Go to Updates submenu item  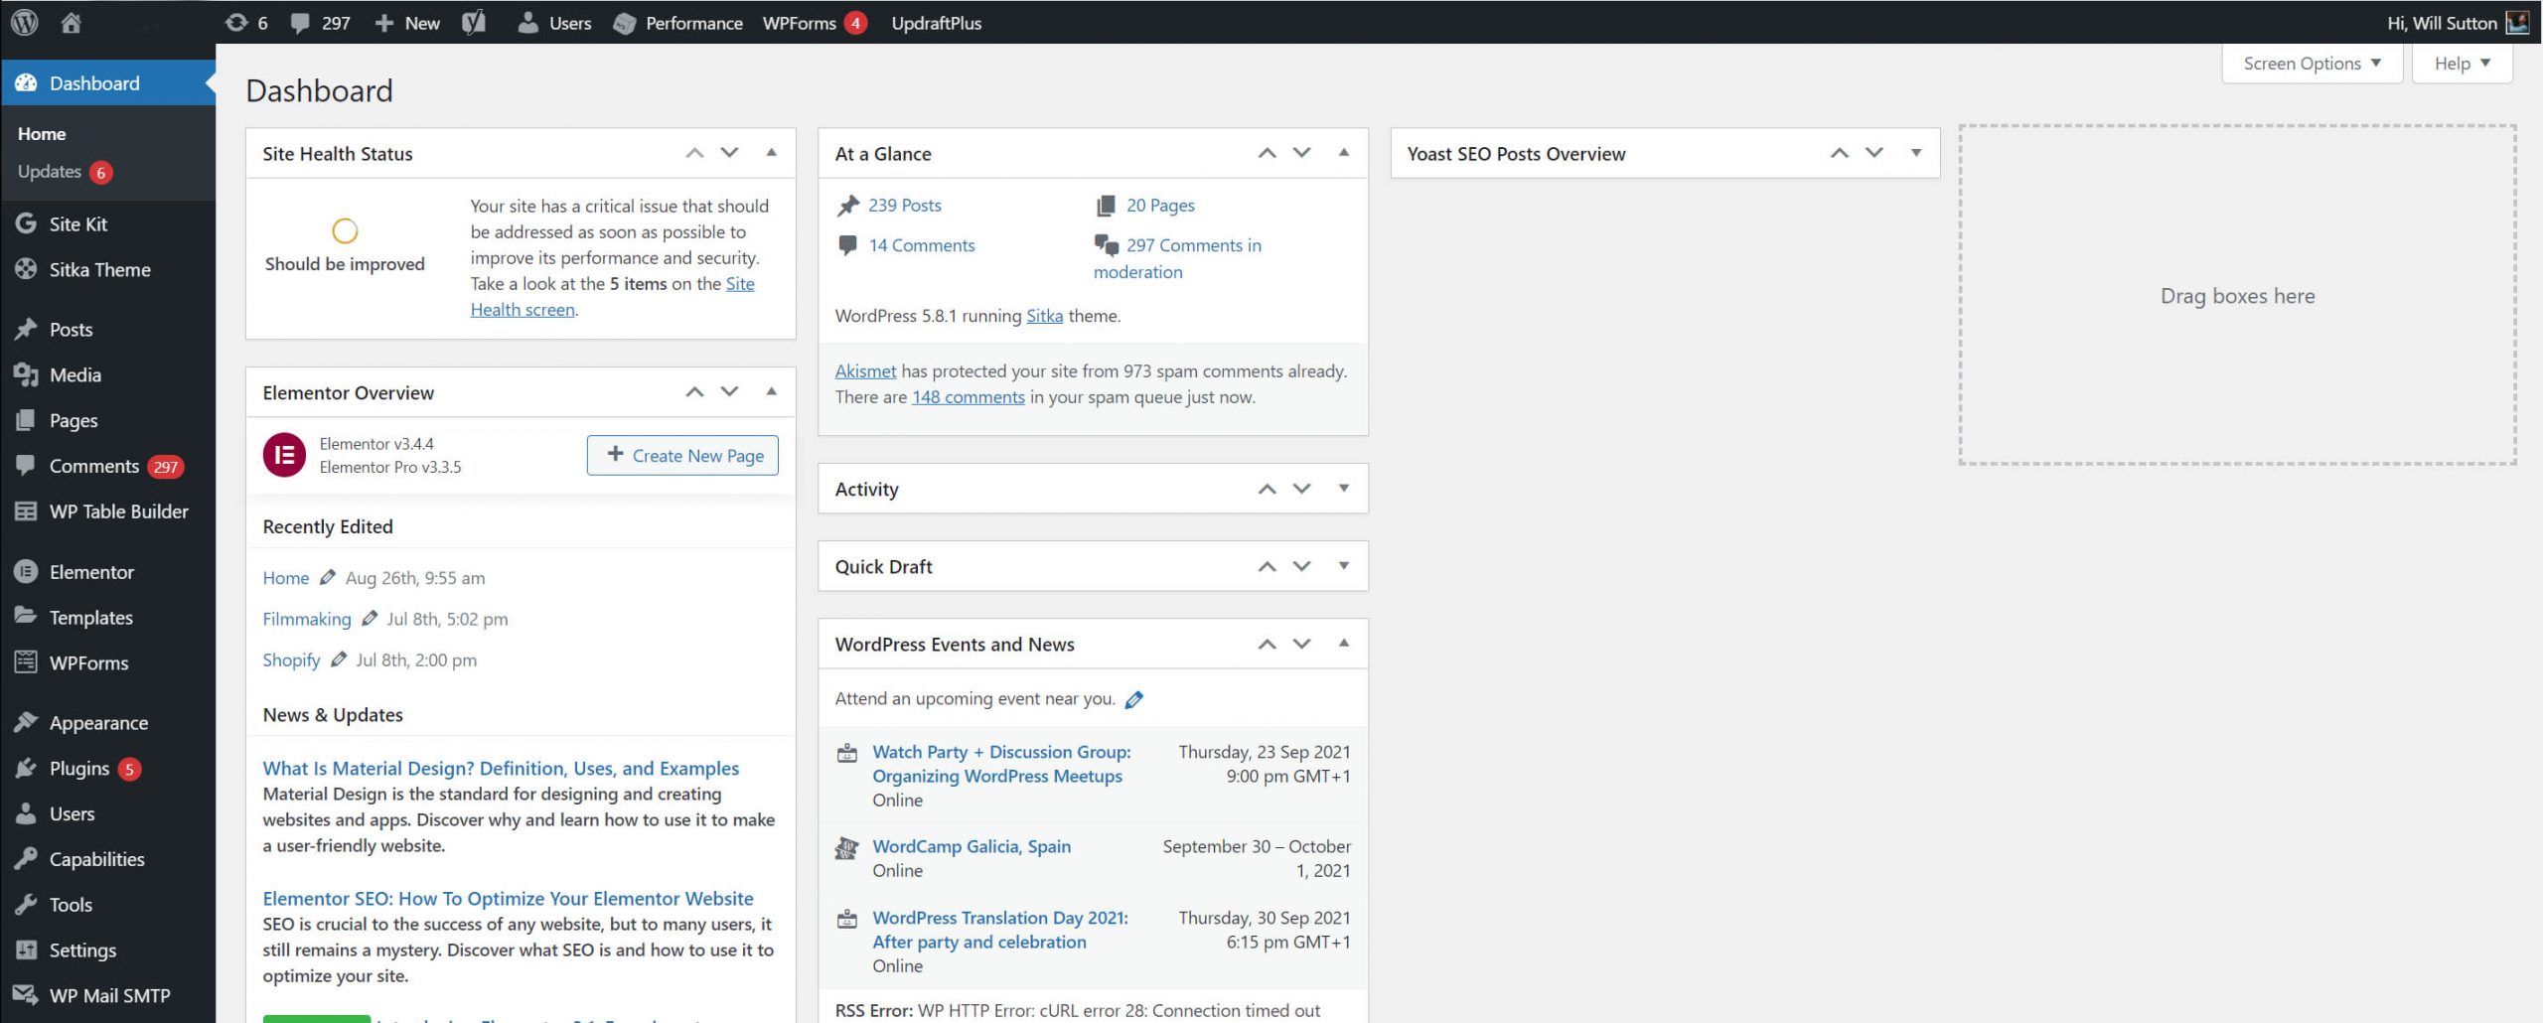click(65, 171)
